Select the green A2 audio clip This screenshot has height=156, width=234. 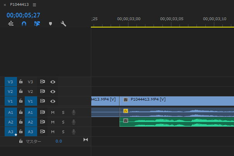(177, 122)
